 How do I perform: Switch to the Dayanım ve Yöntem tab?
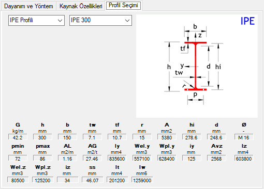pos(28,6)
